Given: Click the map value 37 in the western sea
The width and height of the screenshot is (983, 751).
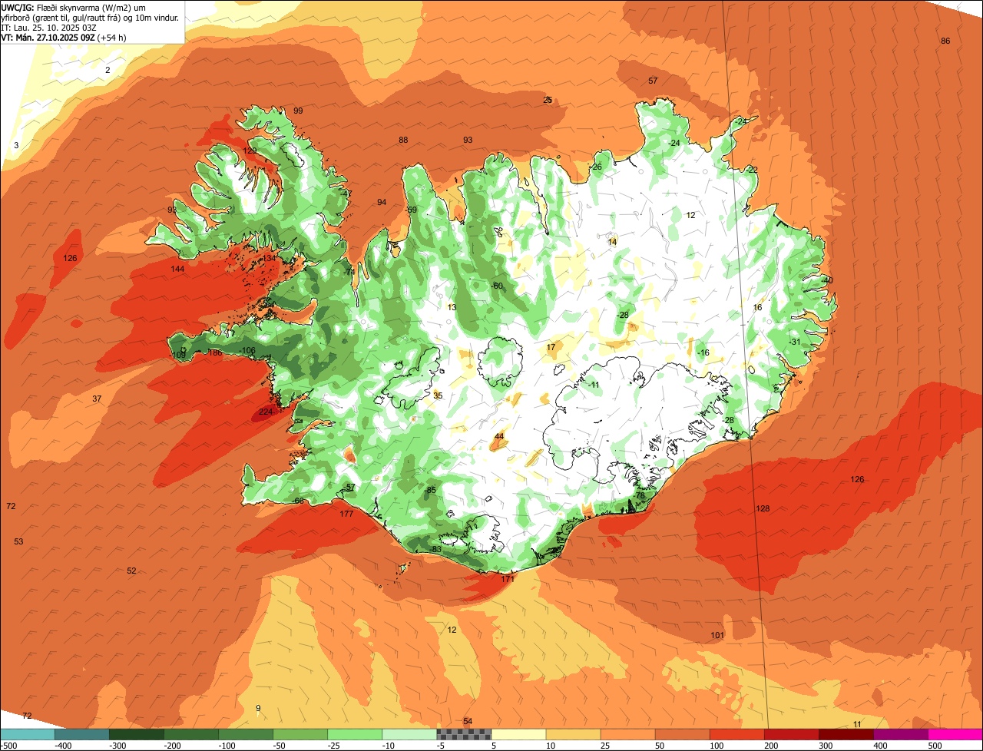Looking at the screenshot, I should pyautogui.click(x=97, y=399).
